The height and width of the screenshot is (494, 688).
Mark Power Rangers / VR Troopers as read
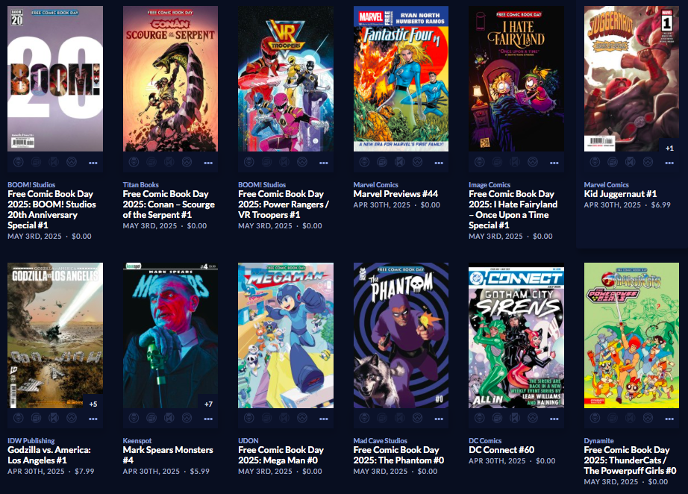284,163
